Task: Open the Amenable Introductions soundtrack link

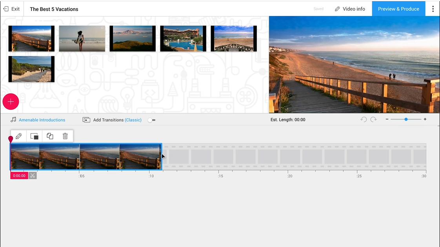Action: click(42, 120)
